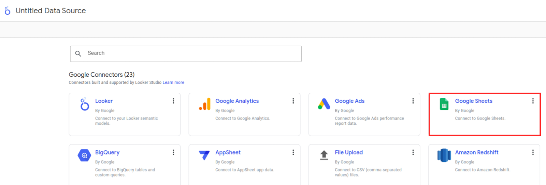546x185 pixels.
Task: Click the Google Ads logo icon
Action: [324, 104]
